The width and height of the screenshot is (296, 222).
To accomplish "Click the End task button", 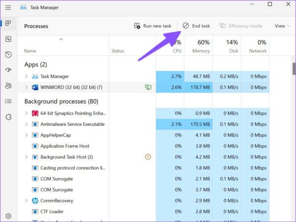I will point(196,26).
